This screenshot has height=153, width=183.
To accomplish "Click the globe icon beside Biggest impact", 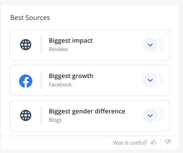I will [26, 45].
